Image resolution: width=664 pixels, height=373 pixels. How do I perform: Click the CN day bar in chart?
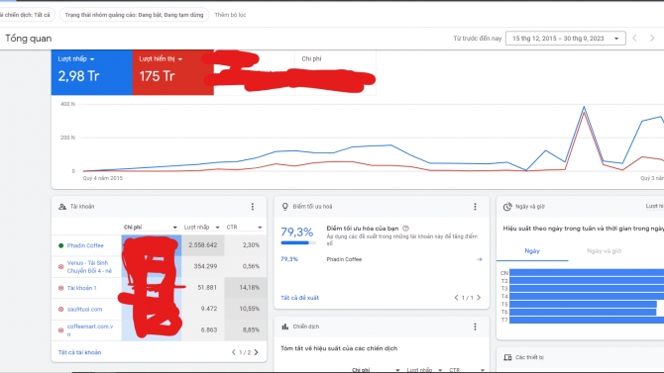tap(587, 273)
